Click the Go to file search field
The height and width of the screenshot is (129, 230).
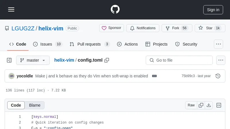click(179, 60)
